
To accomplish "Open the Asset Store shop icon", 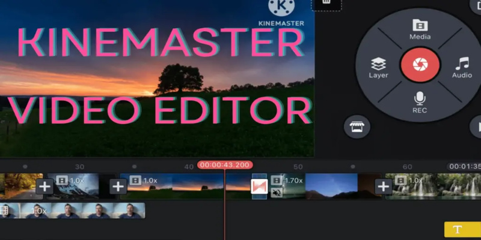I will point(357,127).
